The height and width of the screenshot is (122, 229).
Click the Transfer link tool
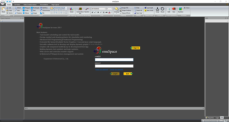tap(87, 10)
